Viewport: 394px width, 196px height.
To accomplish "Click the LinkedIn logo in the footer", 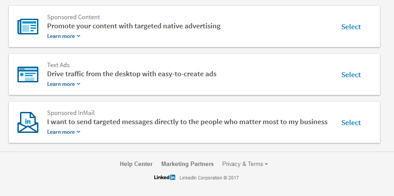I will tap(165, 177).
